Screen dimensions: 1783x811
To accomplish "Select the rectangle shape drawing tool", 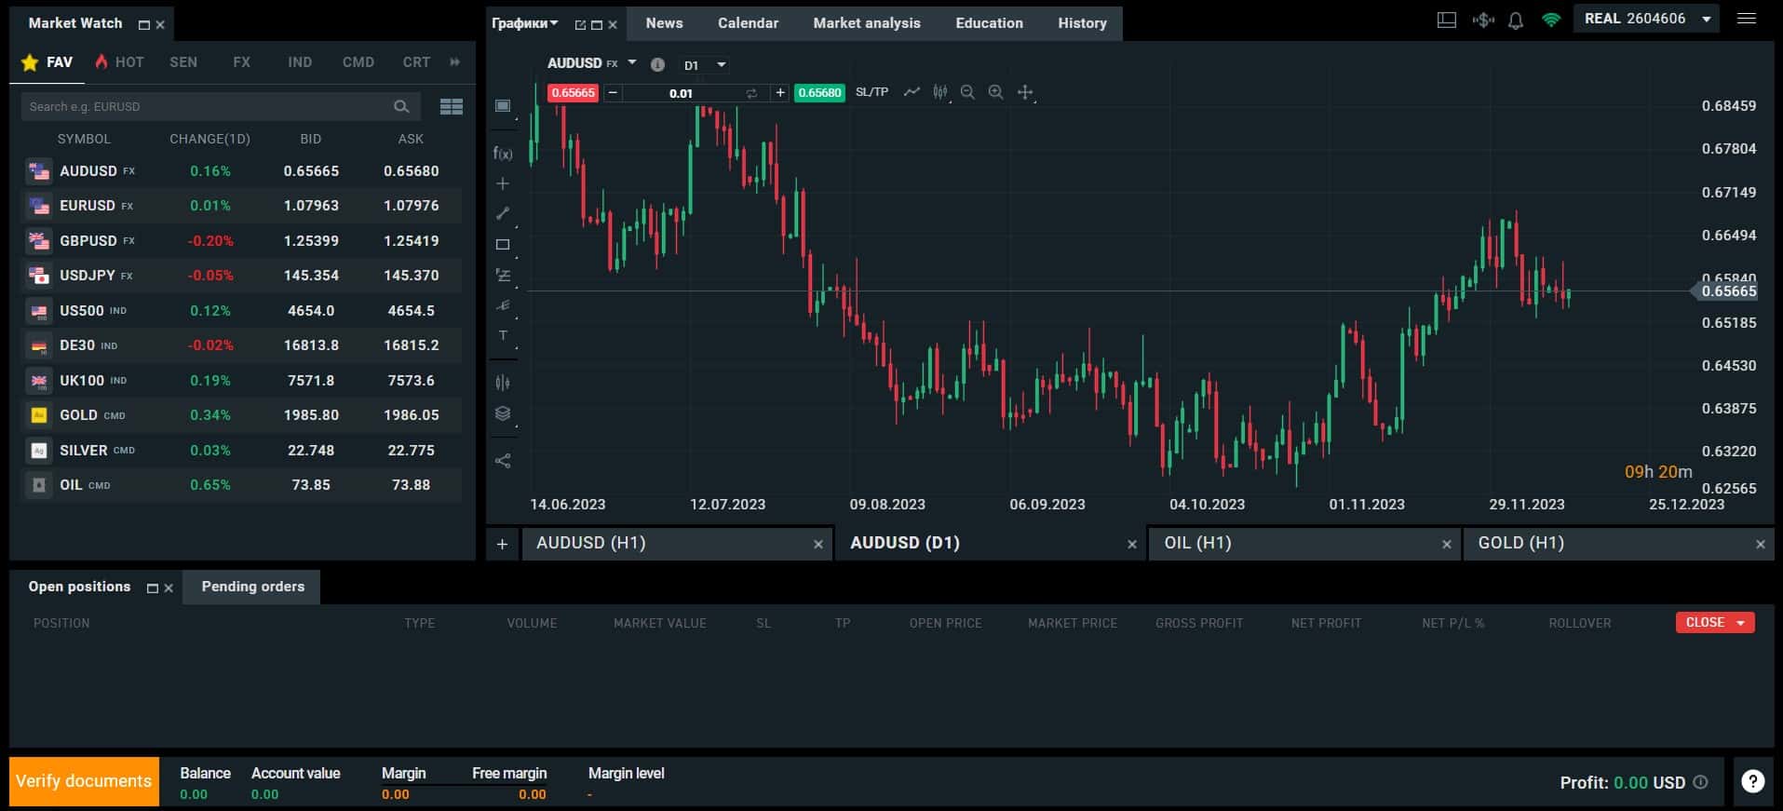I will pyautogui.click(x=503, y=245).
